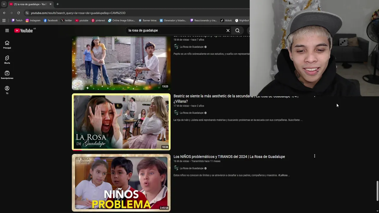Click the browser forward arrow
Image resolution: width=379 pixels, height=213 pixels.
pyautogui.click(x=11, y=13)
